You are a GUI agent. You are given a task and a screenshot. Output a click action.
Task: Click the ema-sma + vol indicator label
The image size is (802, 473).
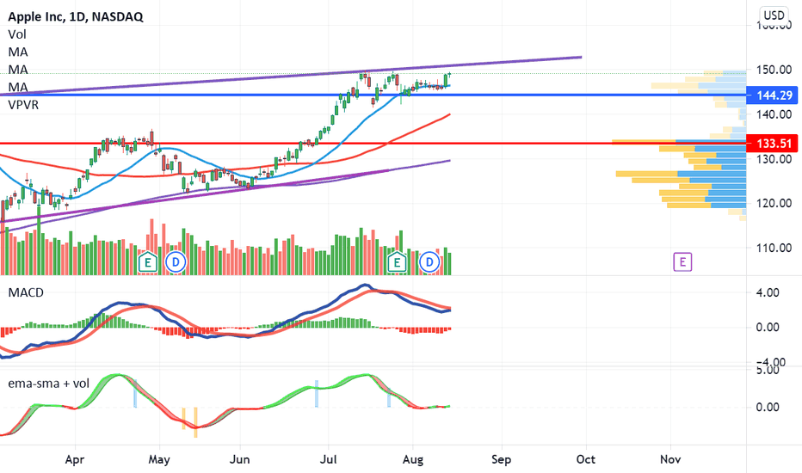tap(48, 383)
